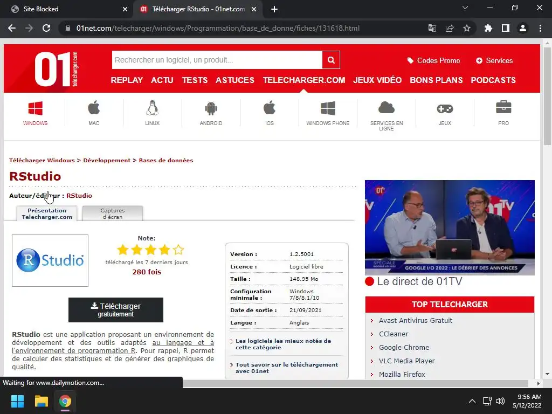Select the Présentation Telecharger.com tab
This screenshot has width=552, height=414.
click(47, 213)
